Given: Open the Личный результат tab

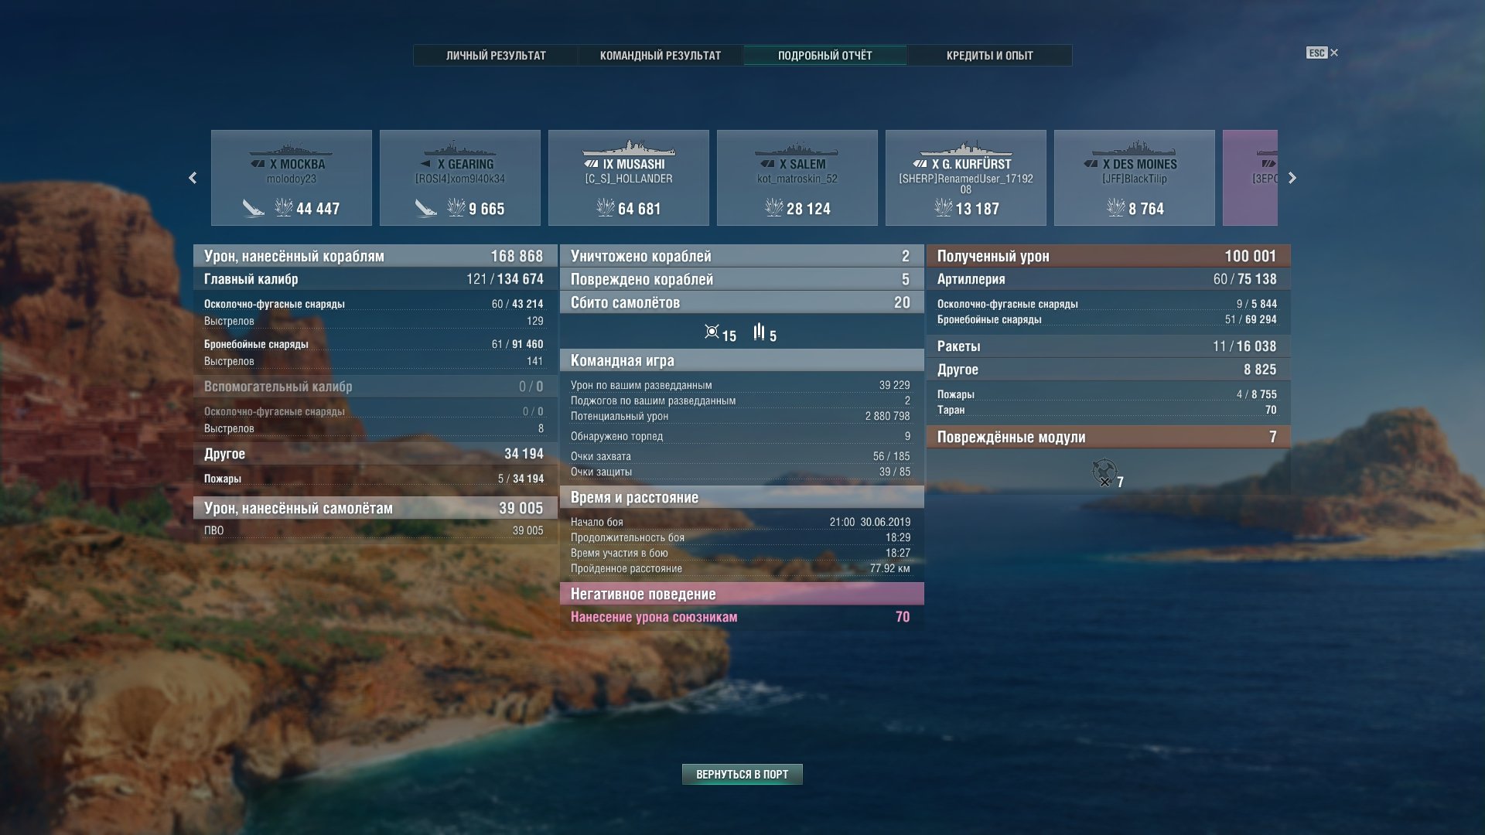Looking at the screenshot, I should tap(496, 56).
